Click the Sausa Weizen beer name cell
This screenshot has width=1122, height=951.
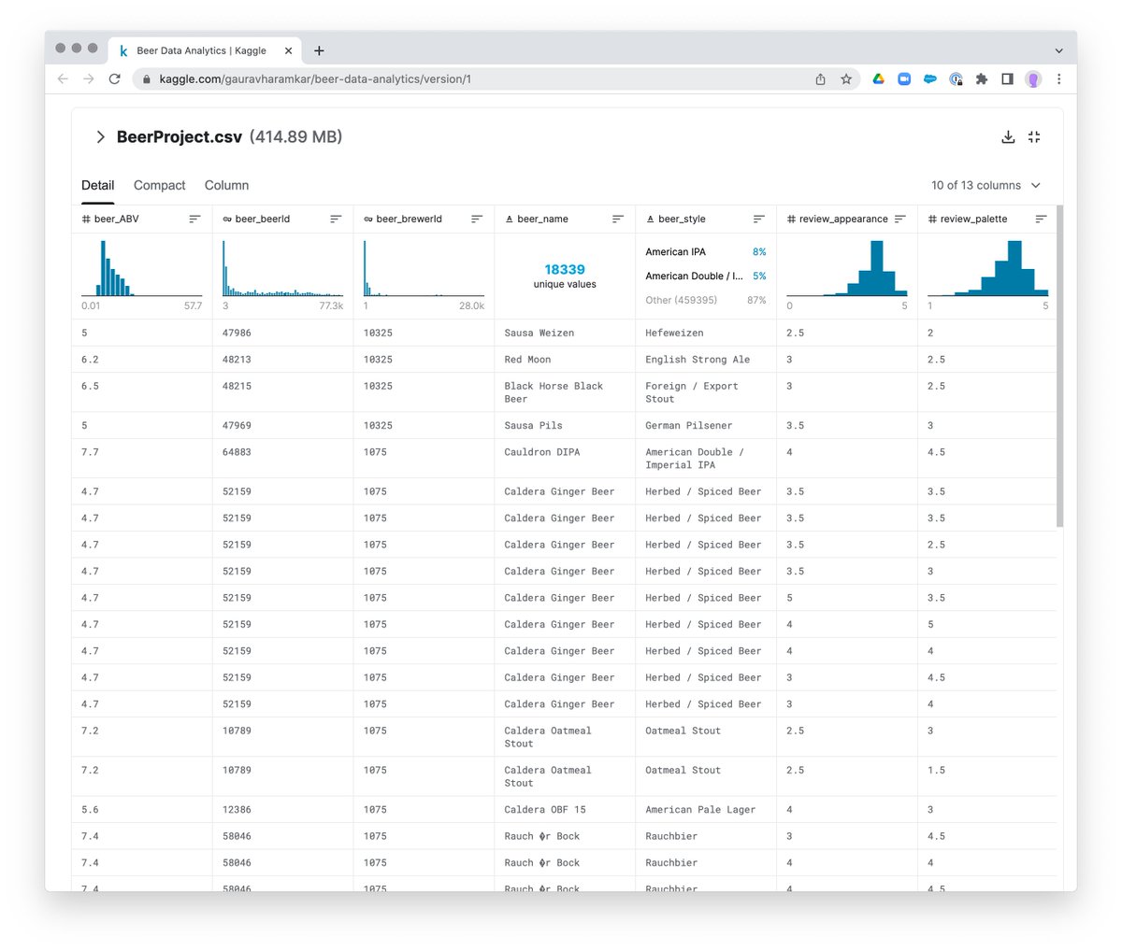coord(565,333)
